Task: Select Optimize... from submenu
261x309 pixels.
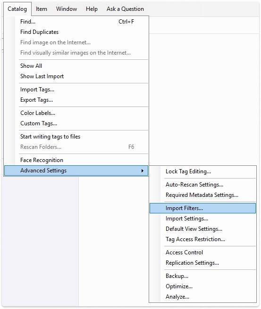Action: click(x=202, y=286)
